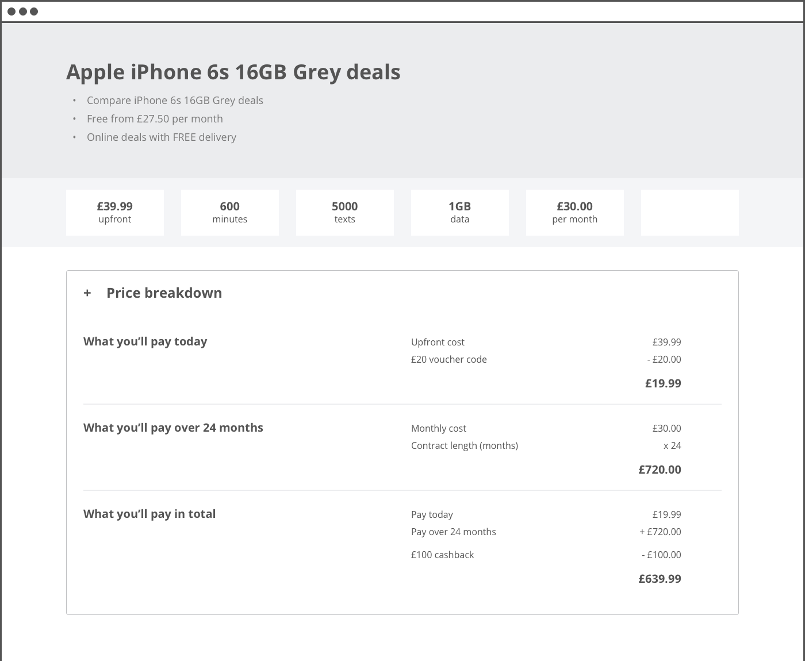Select the £30.00 per month tile

tap(575, 213)
